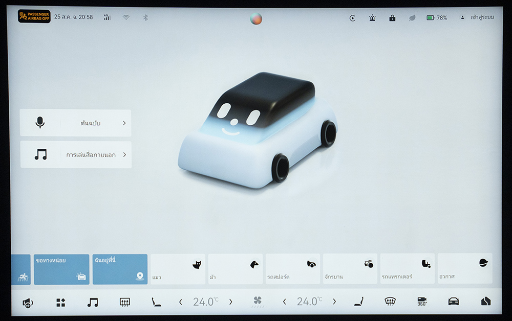Open the apps grid menu

(x=60, y=302)
